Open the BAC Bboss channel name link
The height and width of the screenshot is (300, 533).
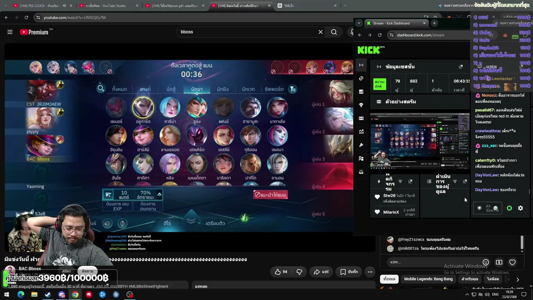30,269
